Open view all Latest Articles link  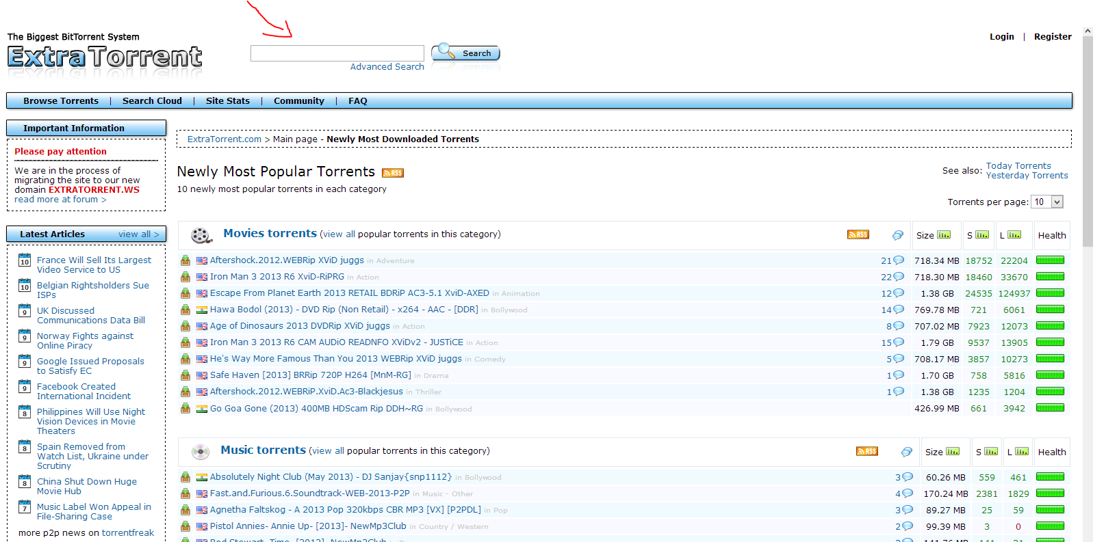click(x=139, y=234)
